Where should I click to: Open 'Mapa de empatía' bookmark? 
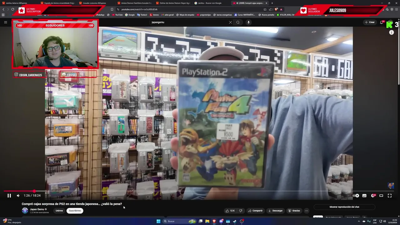(185, 15)
